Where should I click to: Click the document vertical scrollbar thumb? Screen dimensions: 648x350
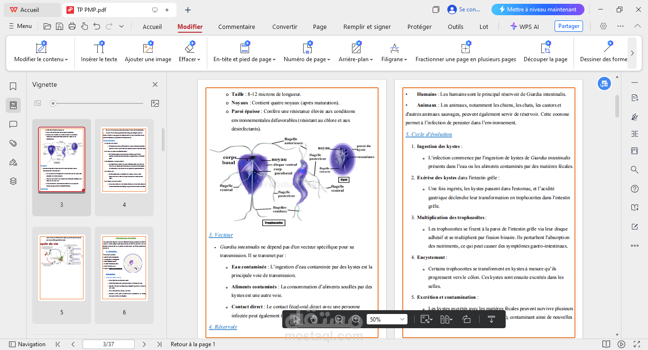(617, 106)
